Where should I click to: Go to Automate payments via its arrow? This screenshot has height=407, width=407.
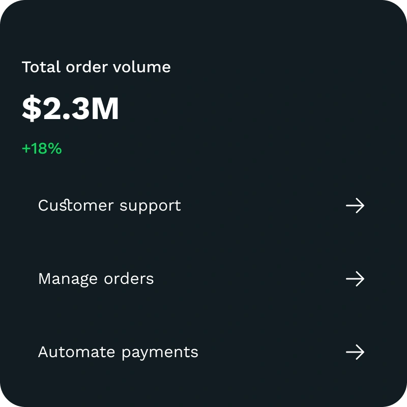(355, 352)
